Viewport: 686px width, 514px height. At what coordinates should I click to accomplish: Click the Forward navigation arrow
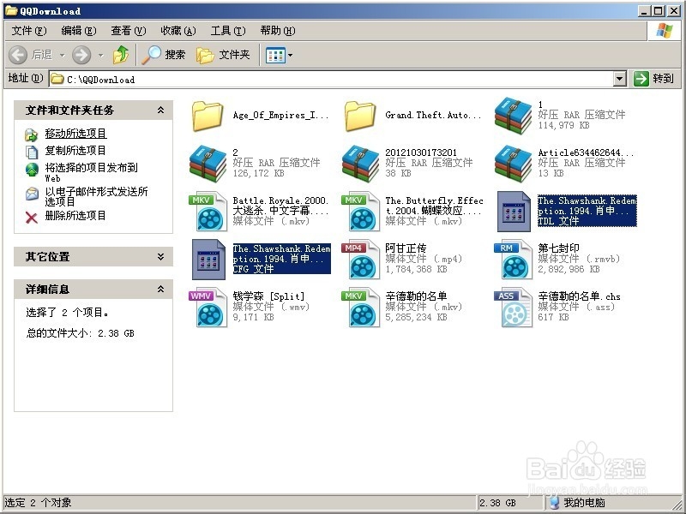point(81,55)
